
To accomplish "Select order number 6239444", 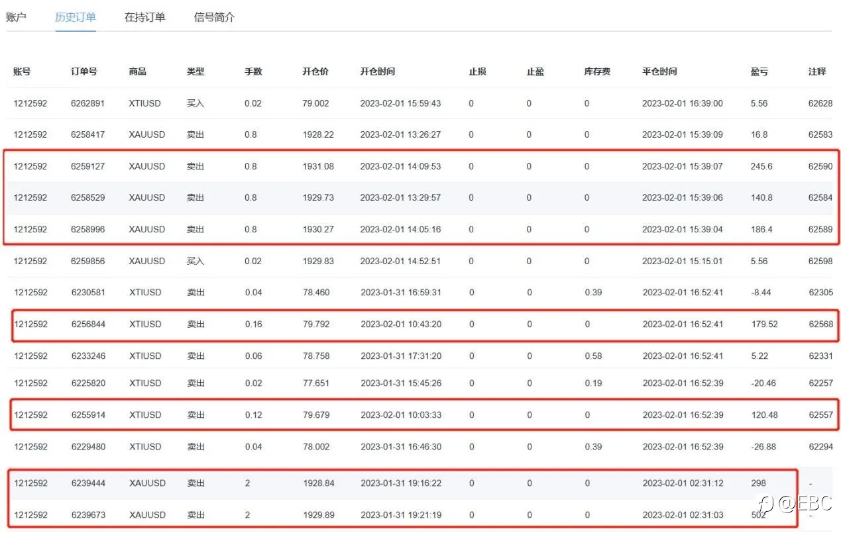I will (x=88, y=483).
